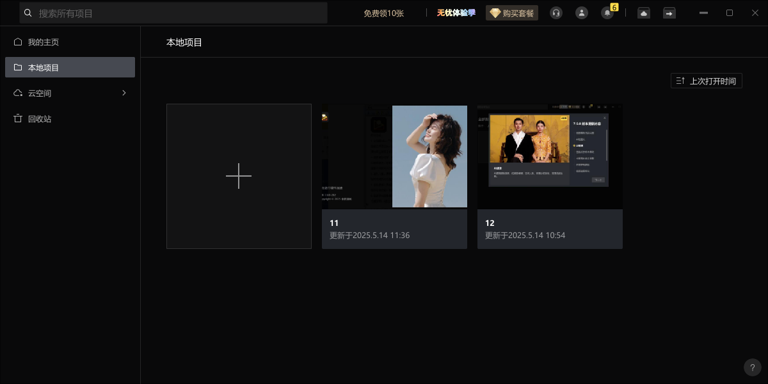Open project 11 thumbnail
Screen dimensions: 768x384
click(x=394, y=157)
